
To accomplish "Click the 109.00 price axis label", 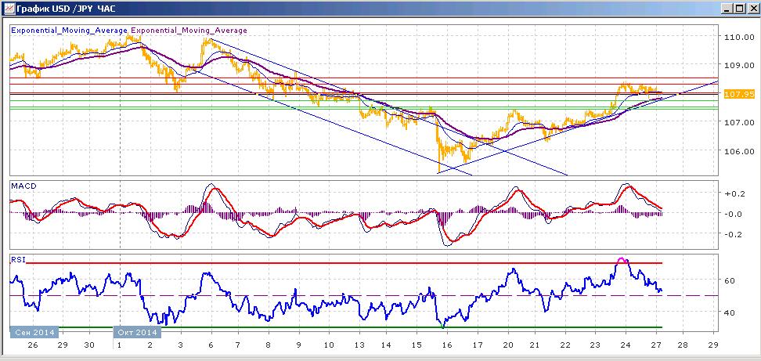I will 738,65.
